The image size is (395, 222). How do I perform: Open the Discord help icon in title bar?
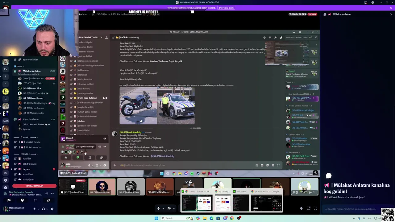[x=372, y=2]
